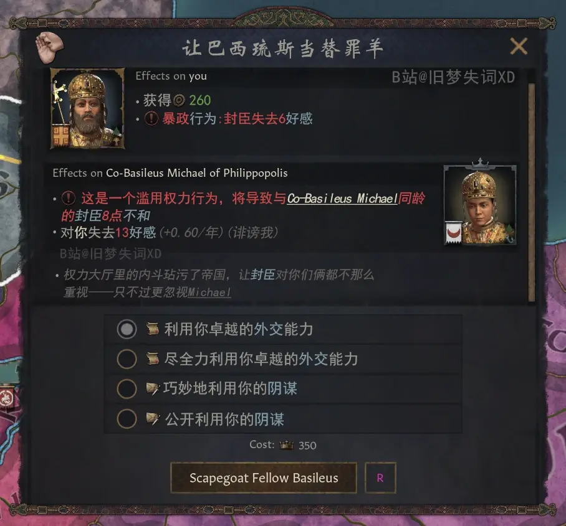The image size is (566, 526).
Task: Click the red abuse-of-power warning icon
Action: [x=68, y=199]
